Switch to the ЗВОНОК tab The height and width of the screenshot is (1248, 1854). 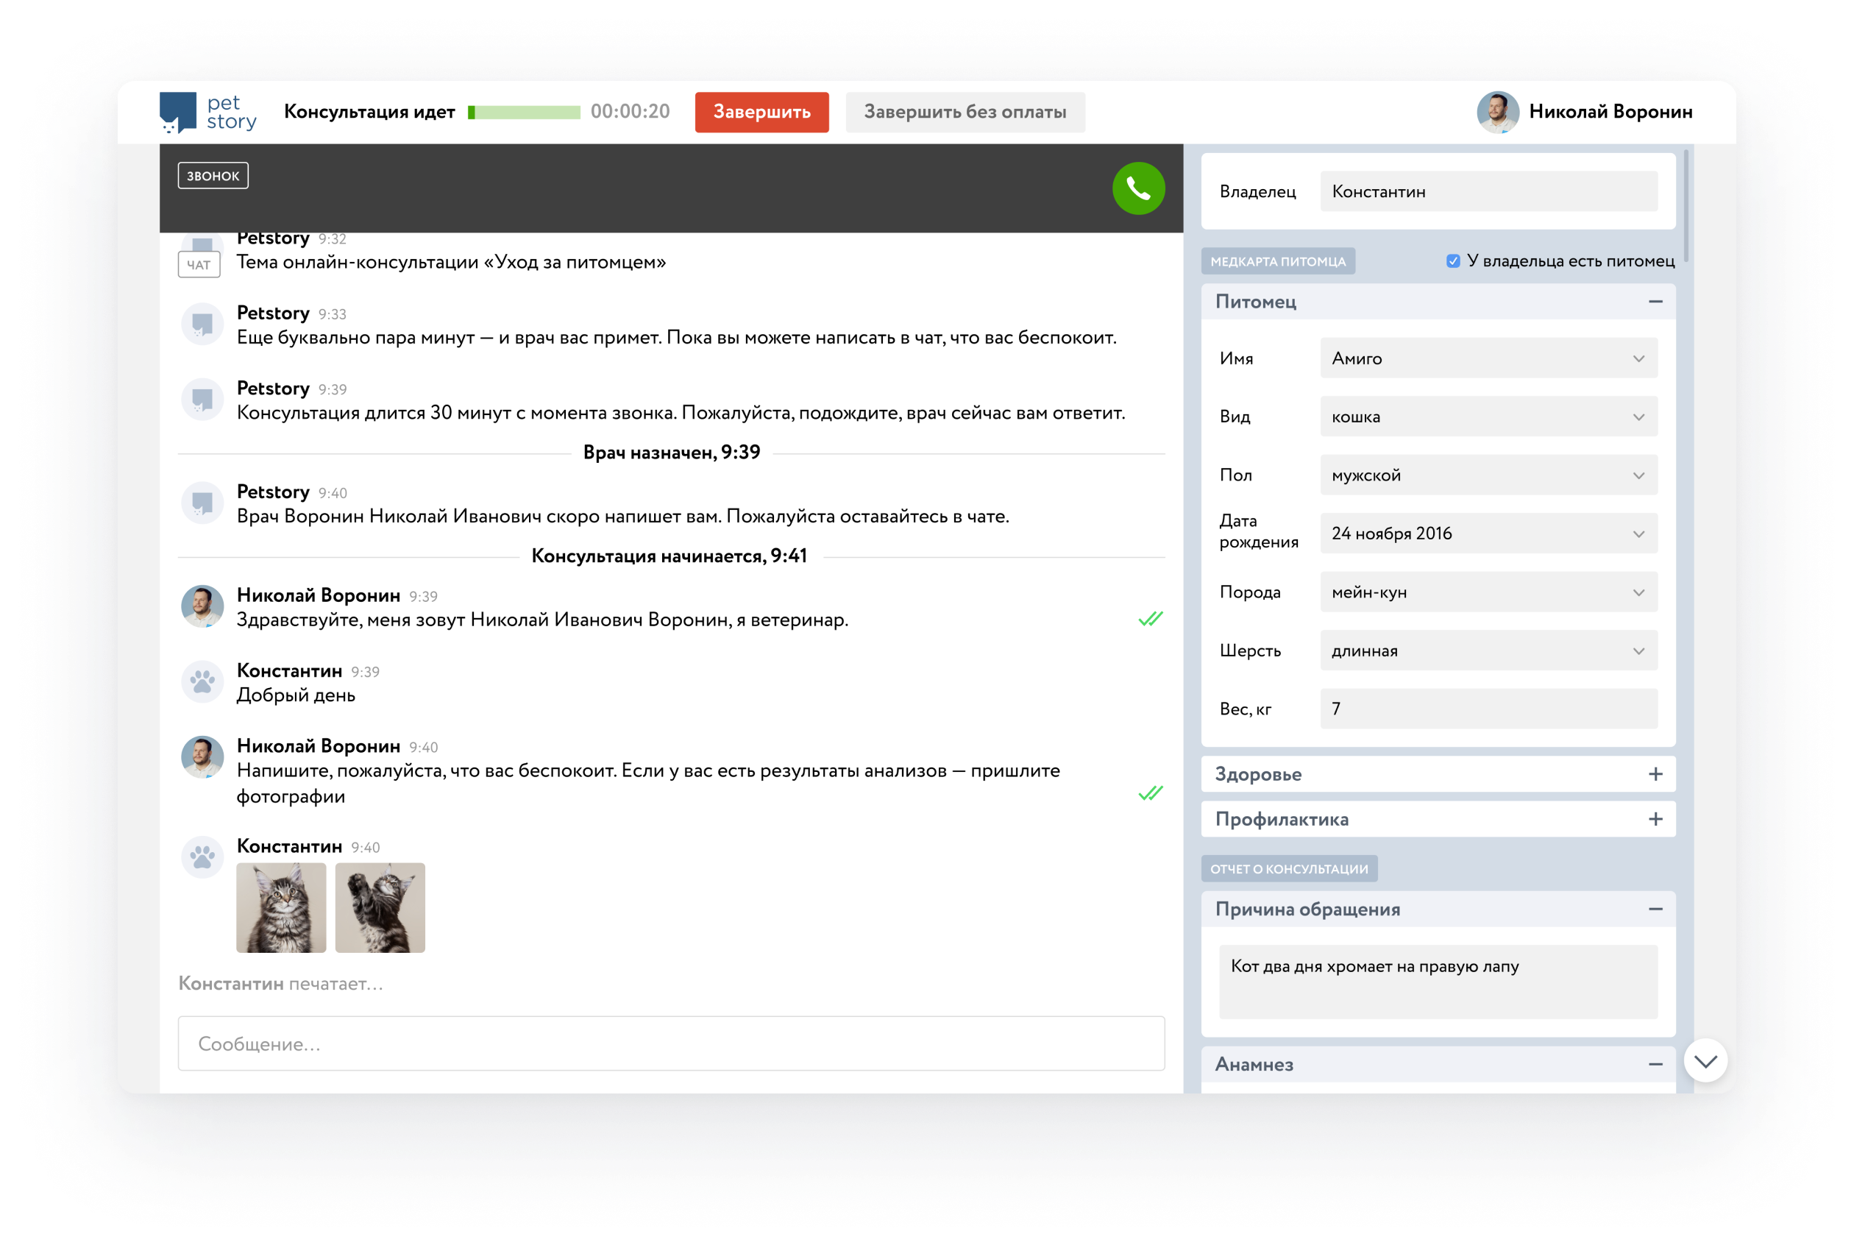pyautogui.click(x=213, y=176)
